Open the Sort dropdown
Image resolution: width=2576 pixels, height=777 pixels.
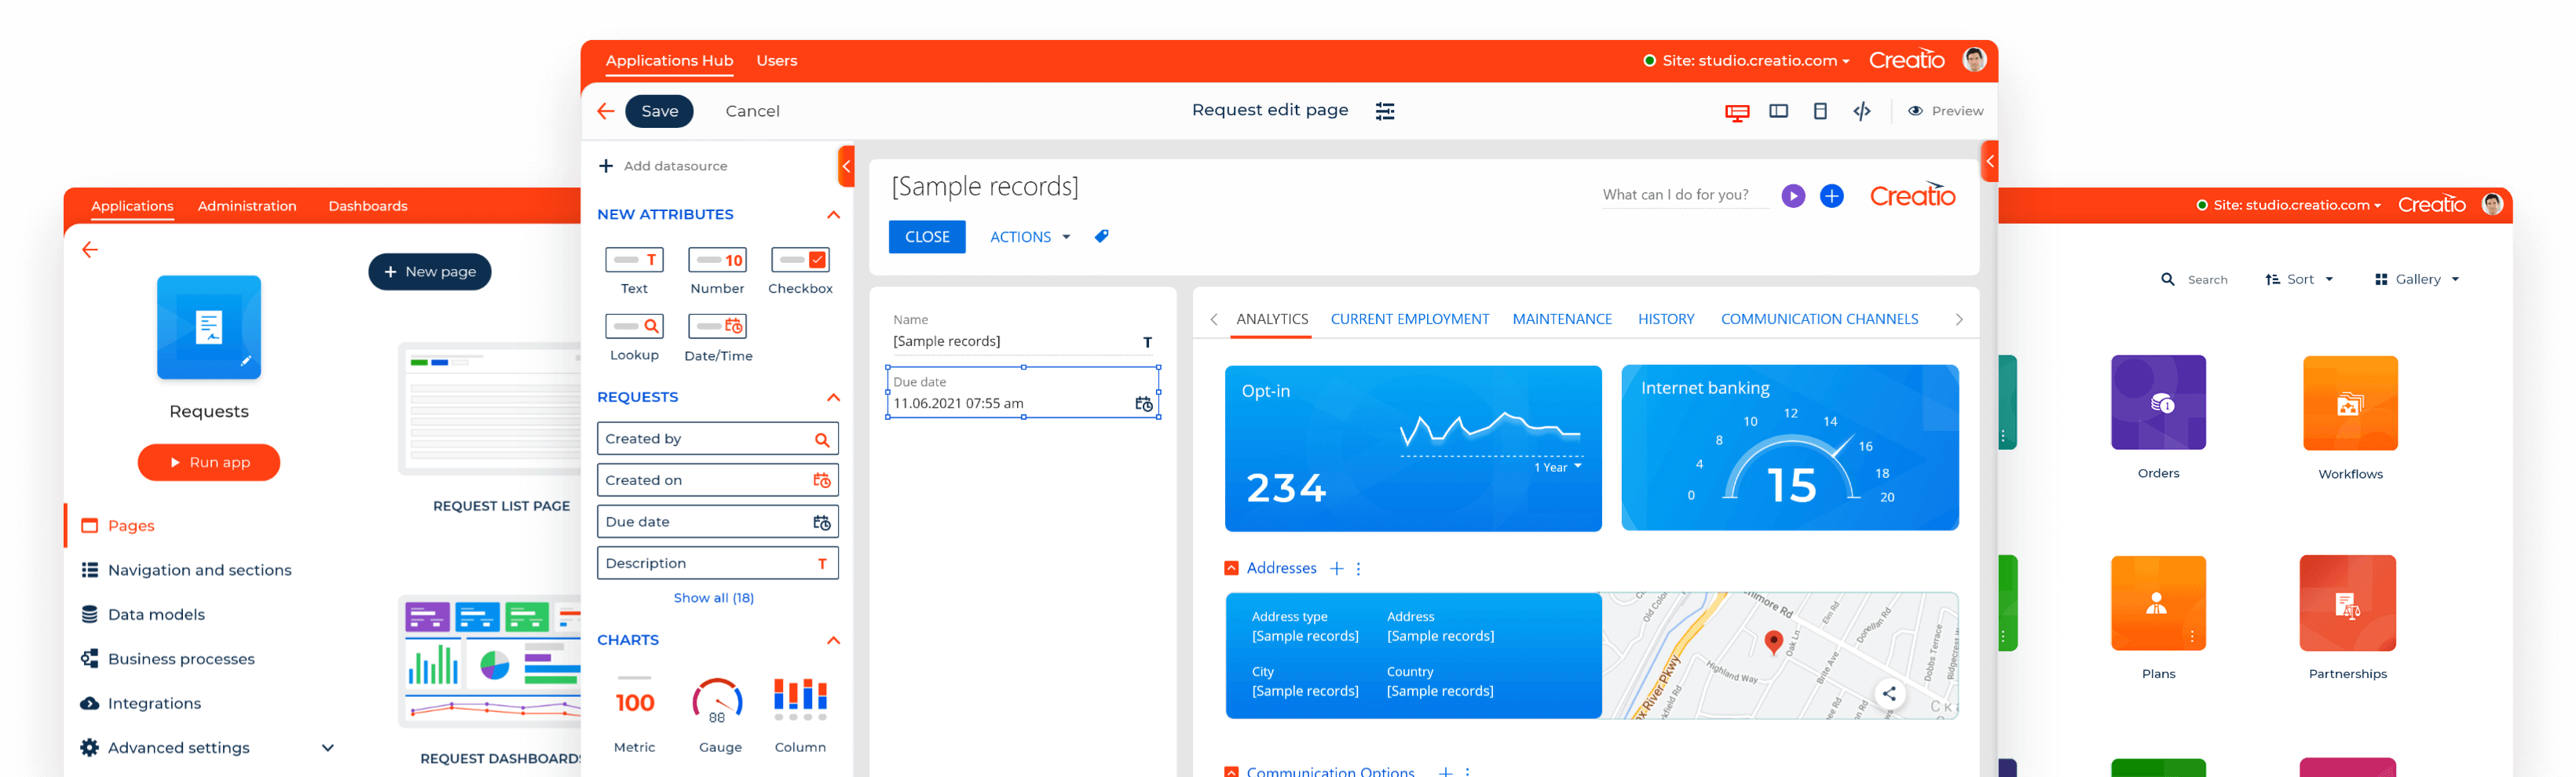(x=2298, y=279)
